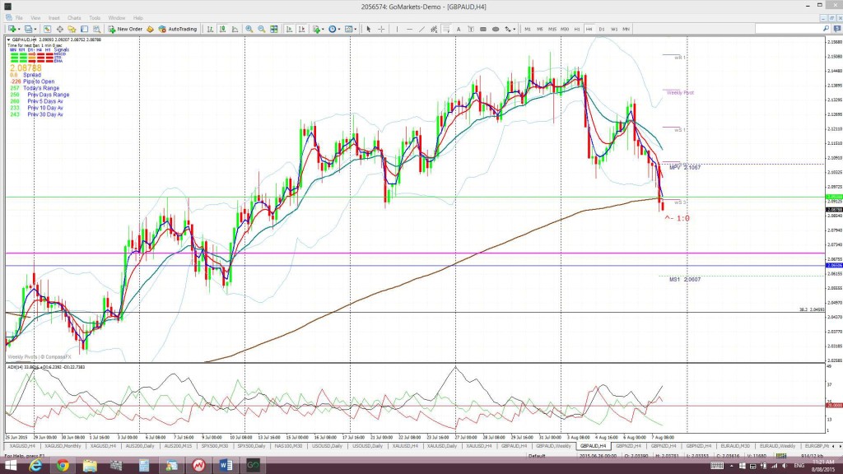
Task: Toggle chart shift
Action: pyautogui.click(x=301, y=29)
